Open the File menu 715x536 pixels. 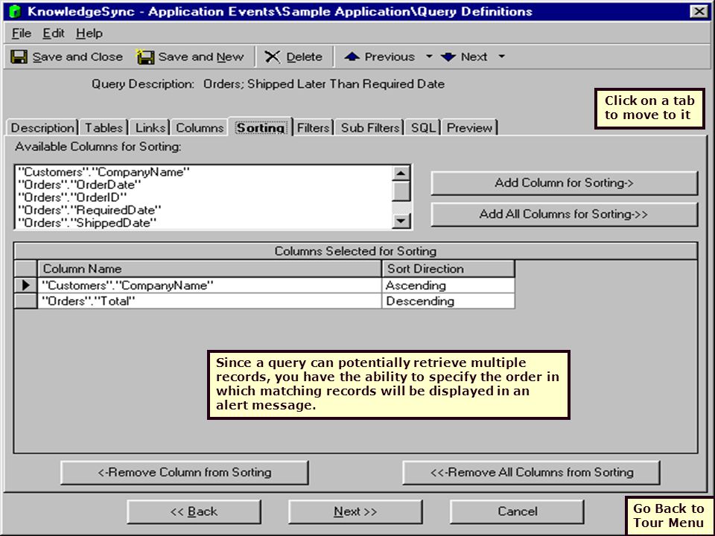point(22,33)
